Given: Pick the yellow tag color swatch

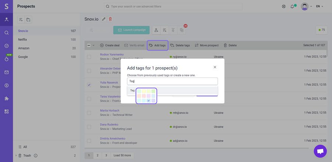Looking at the screenshot, I should [x=144, y=91].
